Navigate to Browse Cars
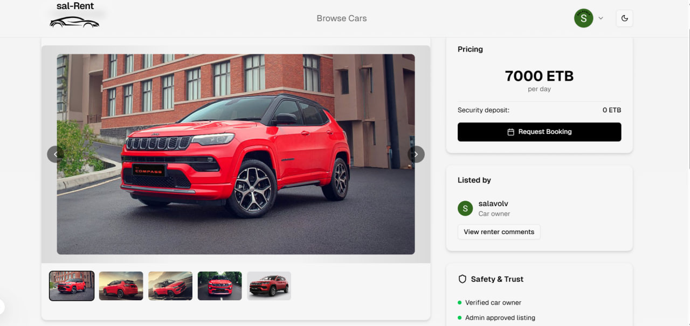The image size is (690, 326). click(341, 18)
